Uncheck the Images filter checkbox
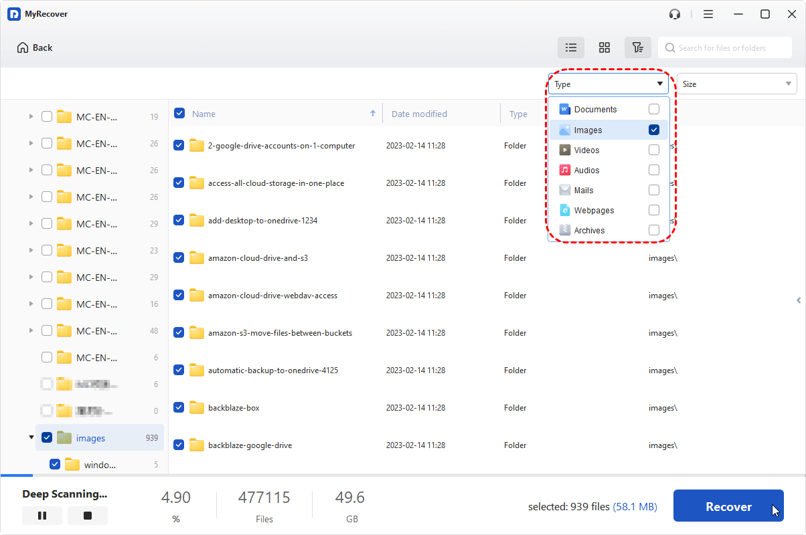 click(x=654, y=130)
